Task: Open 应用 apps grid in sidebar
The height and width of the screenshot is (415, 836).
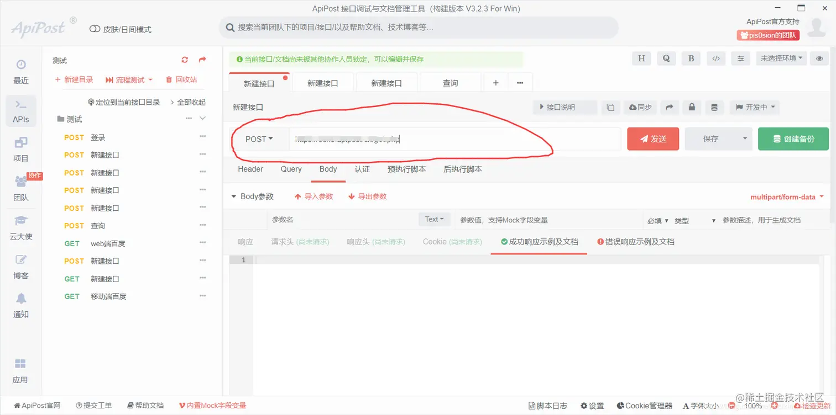Action: (x=20, y=371)
